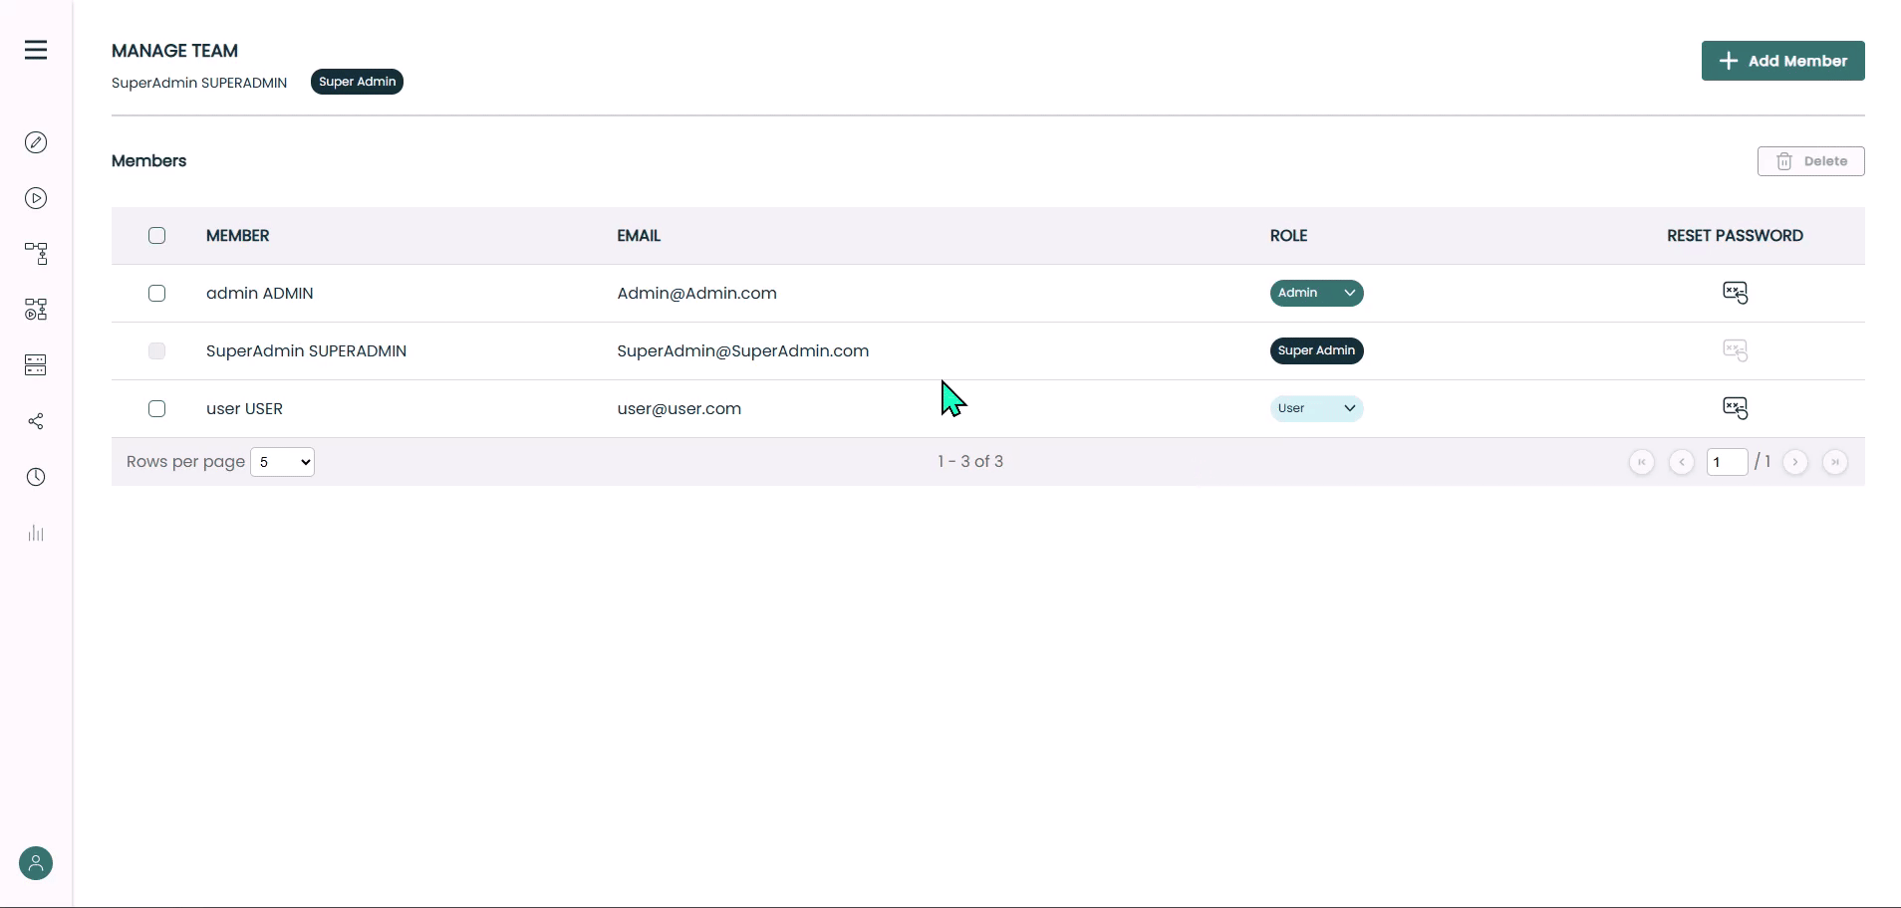The image size is (1901, 908).
Task: Go to next page of members
Action: coord(1795,462)
